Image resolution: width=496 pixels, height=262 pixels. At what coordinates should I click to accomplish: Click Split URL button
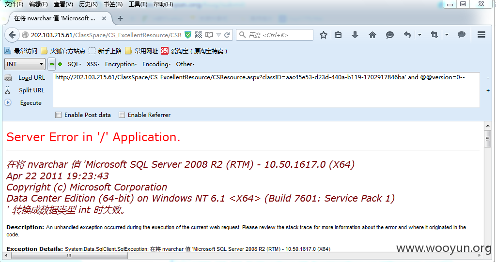[31, 90]
